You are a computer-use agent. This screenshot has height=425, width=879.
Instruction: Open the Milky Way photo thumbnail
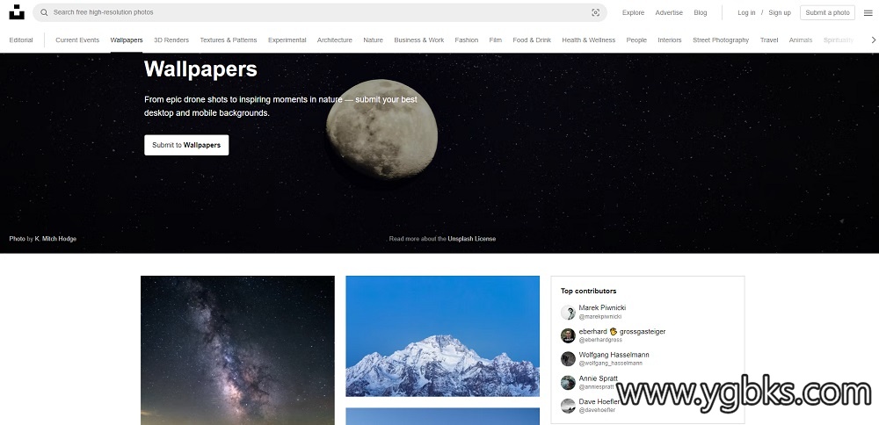pyautogui.click(x=237, y=350)
